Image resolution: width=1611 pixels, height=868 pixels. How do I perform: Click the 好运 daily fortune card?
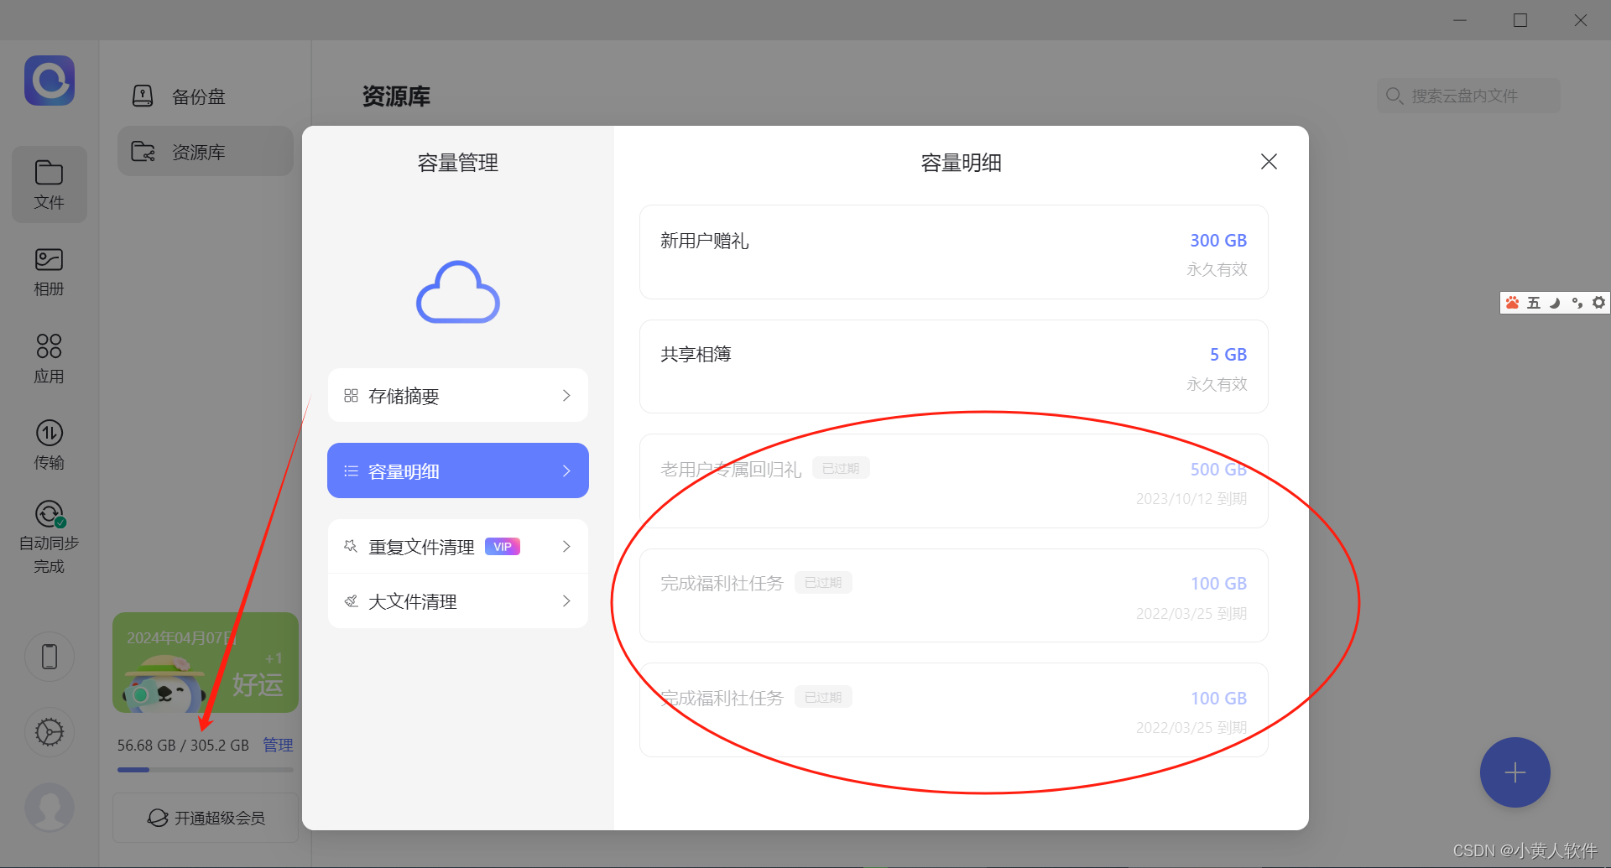[x=206, y=663]
